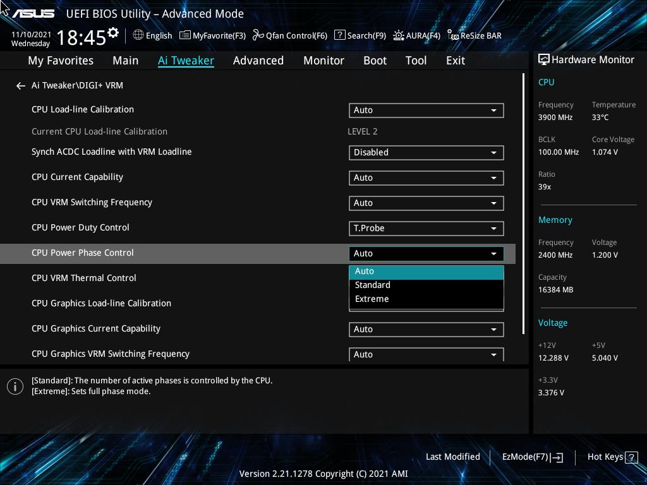Go to the Exit tab
The image size is (647, 485).
(x=456, y=61)
